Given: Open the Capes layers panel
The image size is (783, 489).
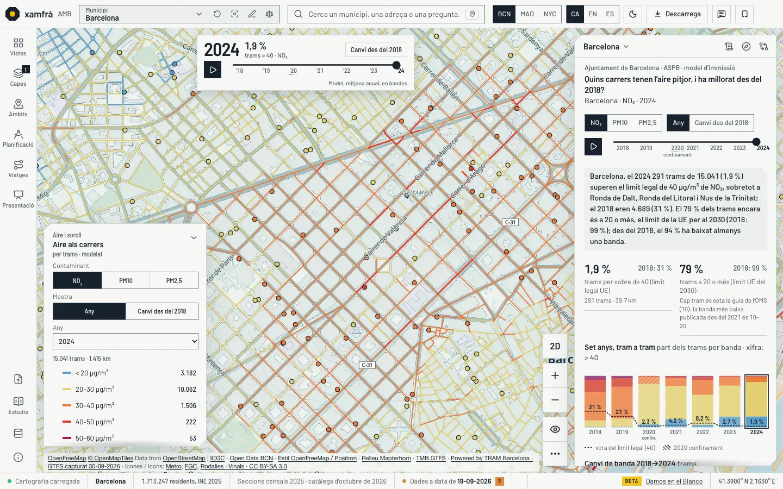Looking at the screenshot, I should click(x=18, y=77).
